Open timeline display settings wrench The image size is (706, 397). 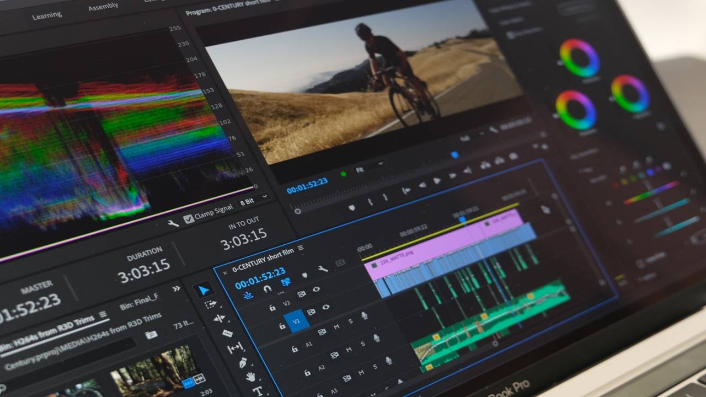click(323, 269)
